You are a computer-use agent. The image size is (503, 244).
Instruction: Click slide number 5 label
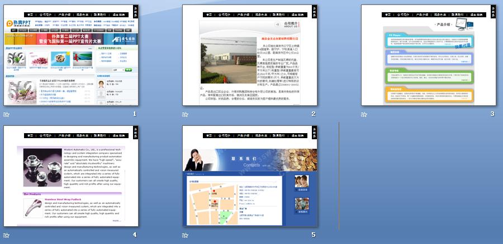(x=314, y=235)
